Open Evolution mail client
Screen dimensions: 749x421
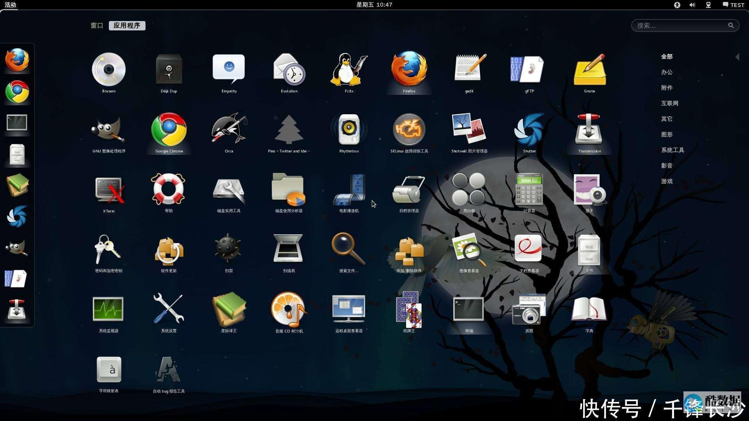(289, 73)
